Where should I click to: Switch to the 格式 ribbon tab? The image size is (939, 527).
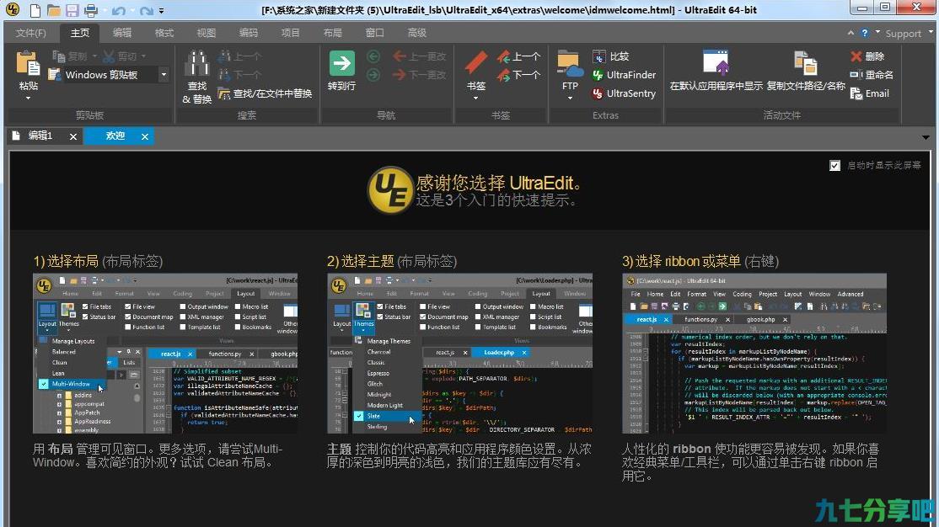coord(164,33)
